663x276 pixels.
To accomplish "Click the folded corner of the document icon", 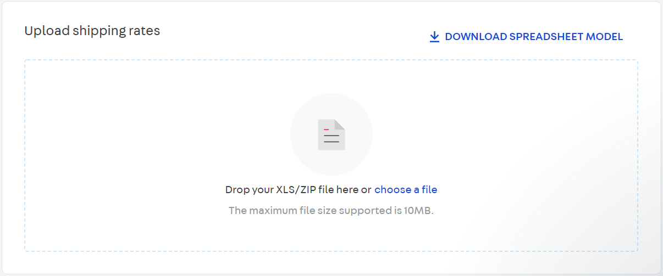I will click(x=340, y=124).
